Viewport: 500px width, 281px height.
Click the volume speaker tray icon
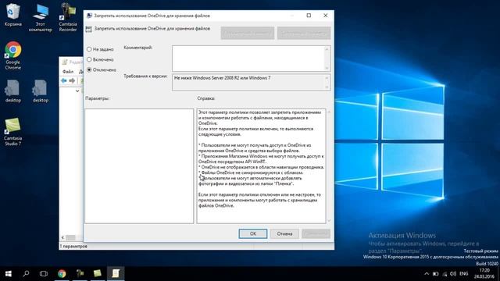(453, 274)
